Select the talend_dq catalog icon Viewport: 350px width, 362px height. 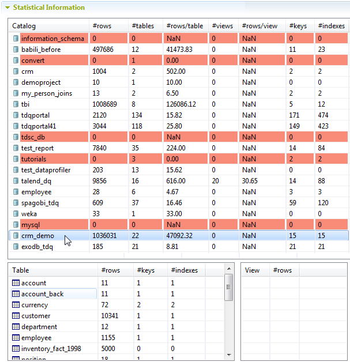(16, 181)
